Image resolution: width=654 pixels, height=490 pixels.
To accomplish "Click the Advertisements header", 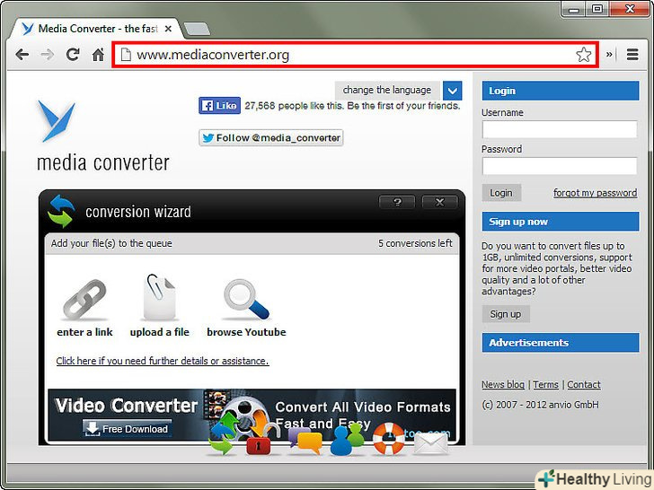I will point(561,343).
